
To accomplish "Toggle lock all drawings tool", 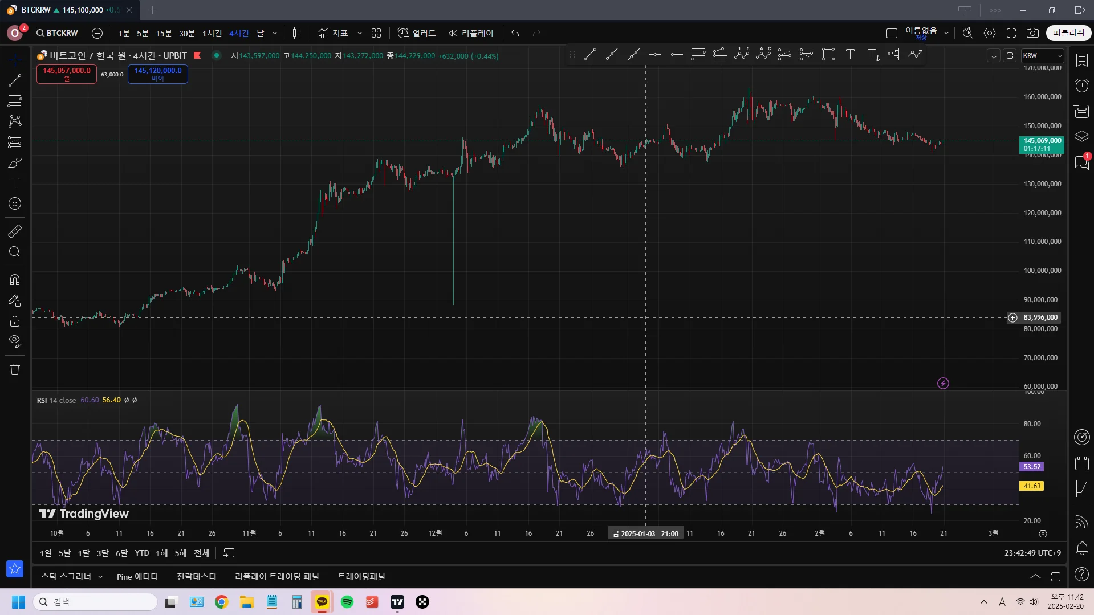I will click(15, 321).
